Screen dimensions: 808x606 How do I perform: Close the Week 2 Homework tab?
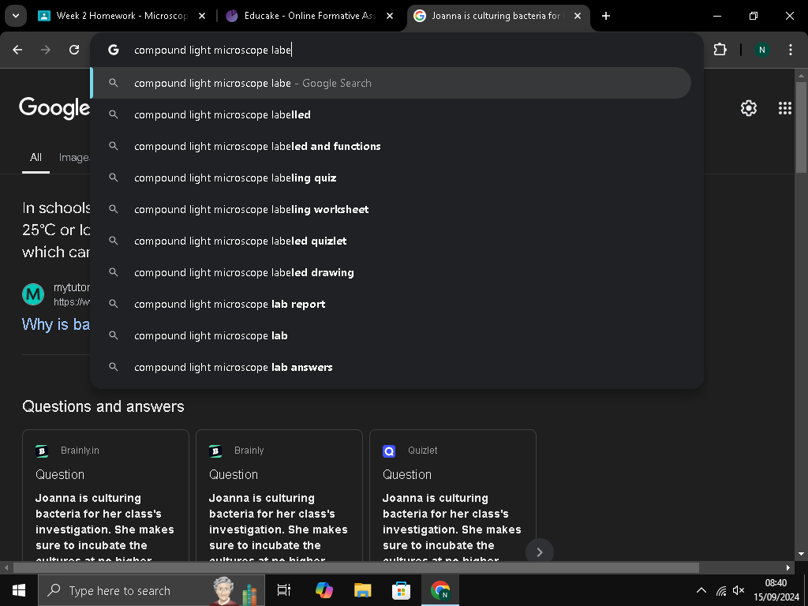click(202, 16)
